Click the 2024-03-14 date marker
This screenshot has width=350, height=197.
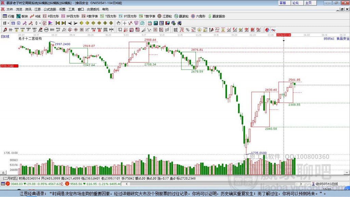pos(283,35)
